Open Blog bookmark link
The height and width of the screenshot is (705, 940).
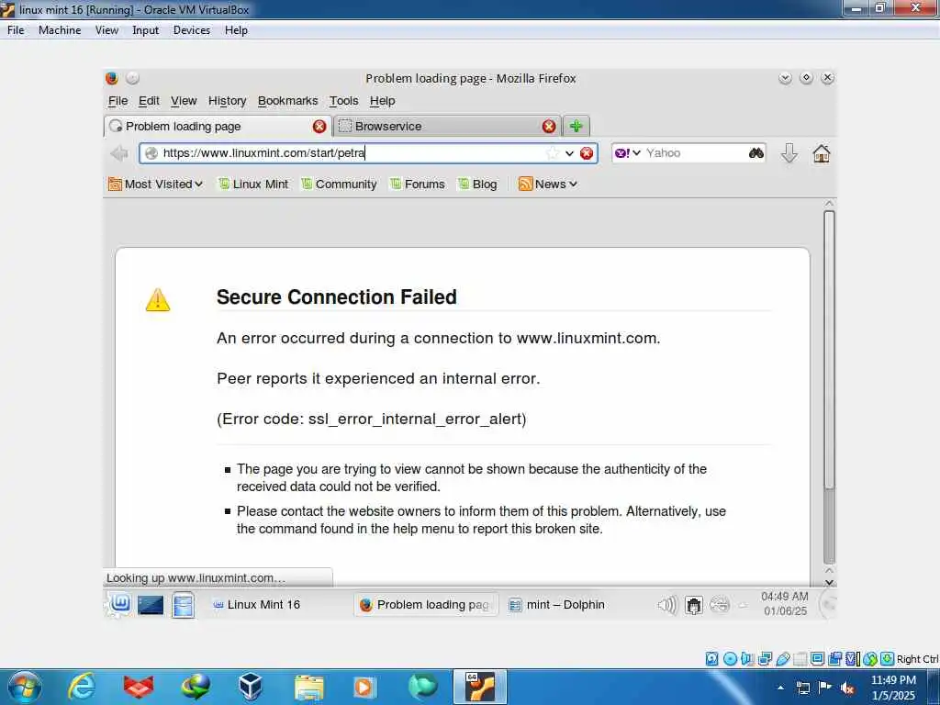477,184
